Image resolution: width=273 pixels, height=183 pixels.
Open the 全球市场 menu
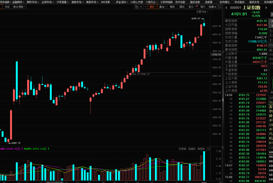coord(47,2)
